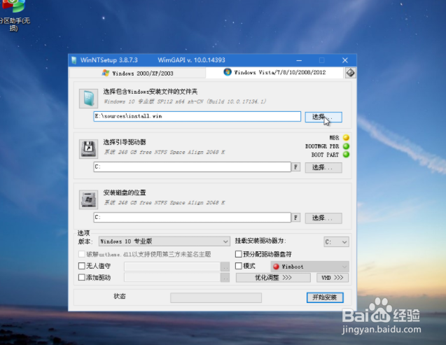The width and height of the screenshot is (446, 345).
Task: Click the boot drive C: input field
Action: (193, 167)
